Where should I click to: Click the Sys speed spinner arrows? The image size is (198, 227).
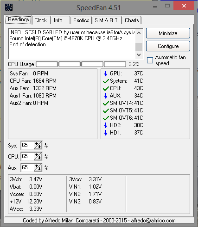(x=38, y=145)
